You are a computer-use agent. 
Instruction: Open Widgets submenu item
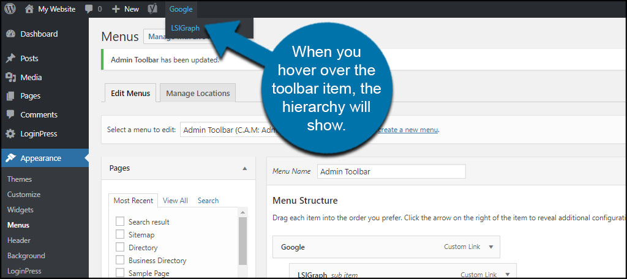(x=20, y=209)
